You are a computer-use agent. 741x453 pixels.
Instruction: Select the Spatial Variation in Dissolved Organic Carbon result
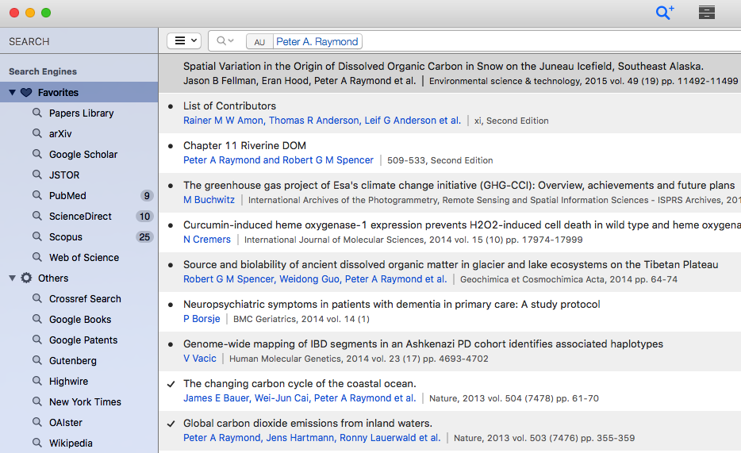tap(450, 73)
